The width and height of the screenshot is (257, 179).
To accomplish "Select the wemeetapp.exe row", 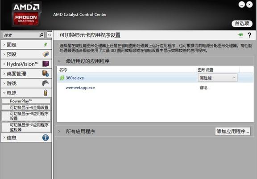I will [155, 88].
